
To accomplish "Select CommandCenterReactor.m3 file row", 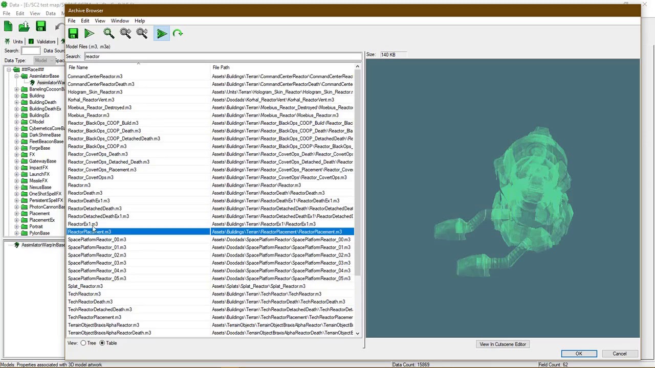I will click(210, 77).
